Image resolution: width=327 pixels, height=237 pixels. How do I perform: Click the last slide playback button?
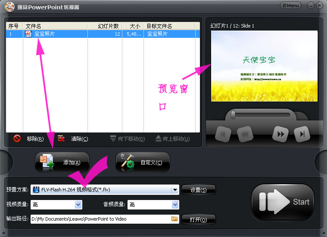(302, 134)
